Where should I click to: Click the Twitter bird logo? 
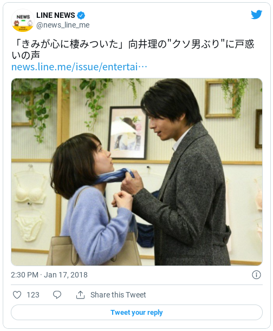click(257, 15)
